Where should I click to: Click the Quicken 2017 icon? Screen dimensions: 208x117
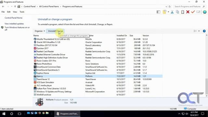(35, 48)
